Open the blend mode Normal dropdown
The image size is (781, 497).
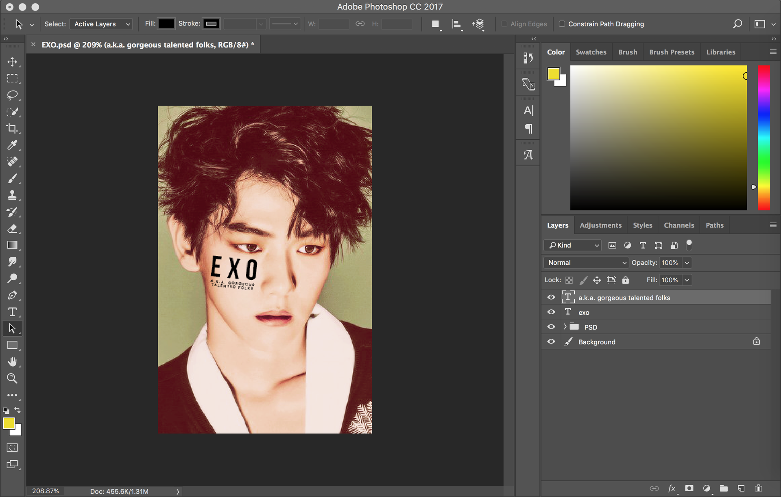tap(586, 263)
